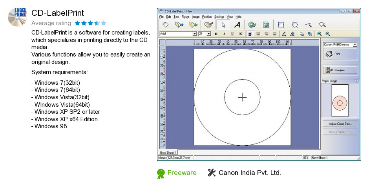
Task: Click the send to back icon
Action: [310, 34]
